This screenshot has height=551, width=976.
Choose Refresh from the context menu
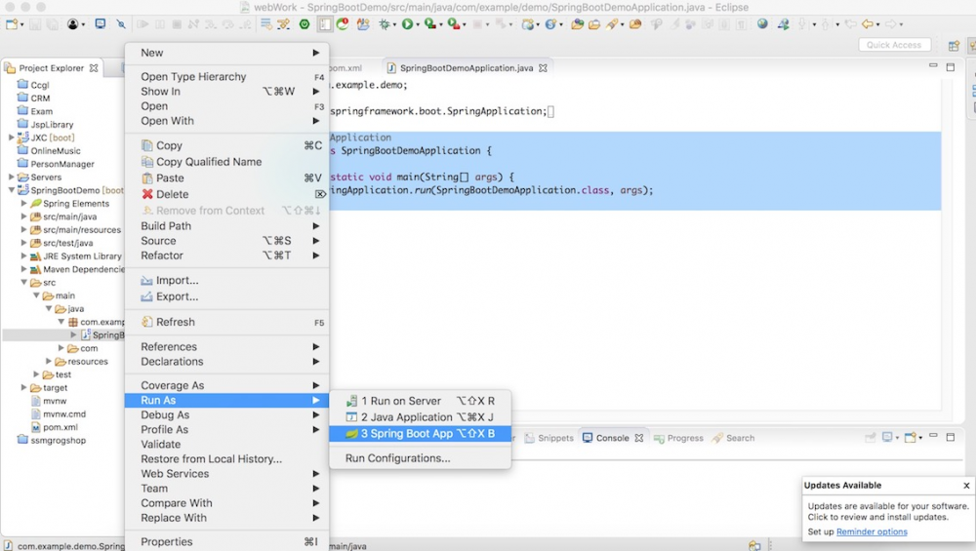[175, 322]
